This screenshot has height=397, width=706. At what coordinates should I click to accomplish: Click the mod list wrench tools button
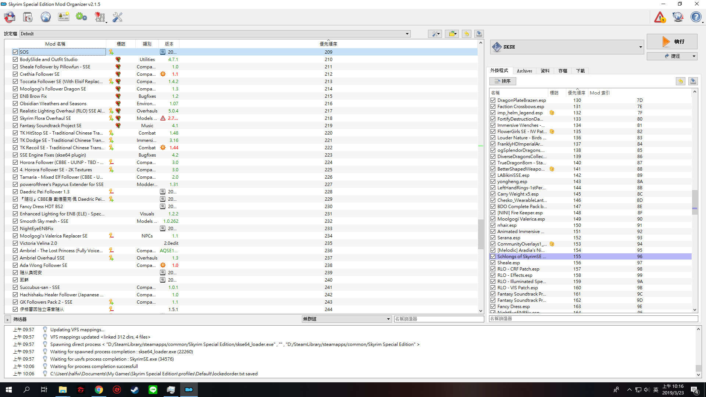435,34
